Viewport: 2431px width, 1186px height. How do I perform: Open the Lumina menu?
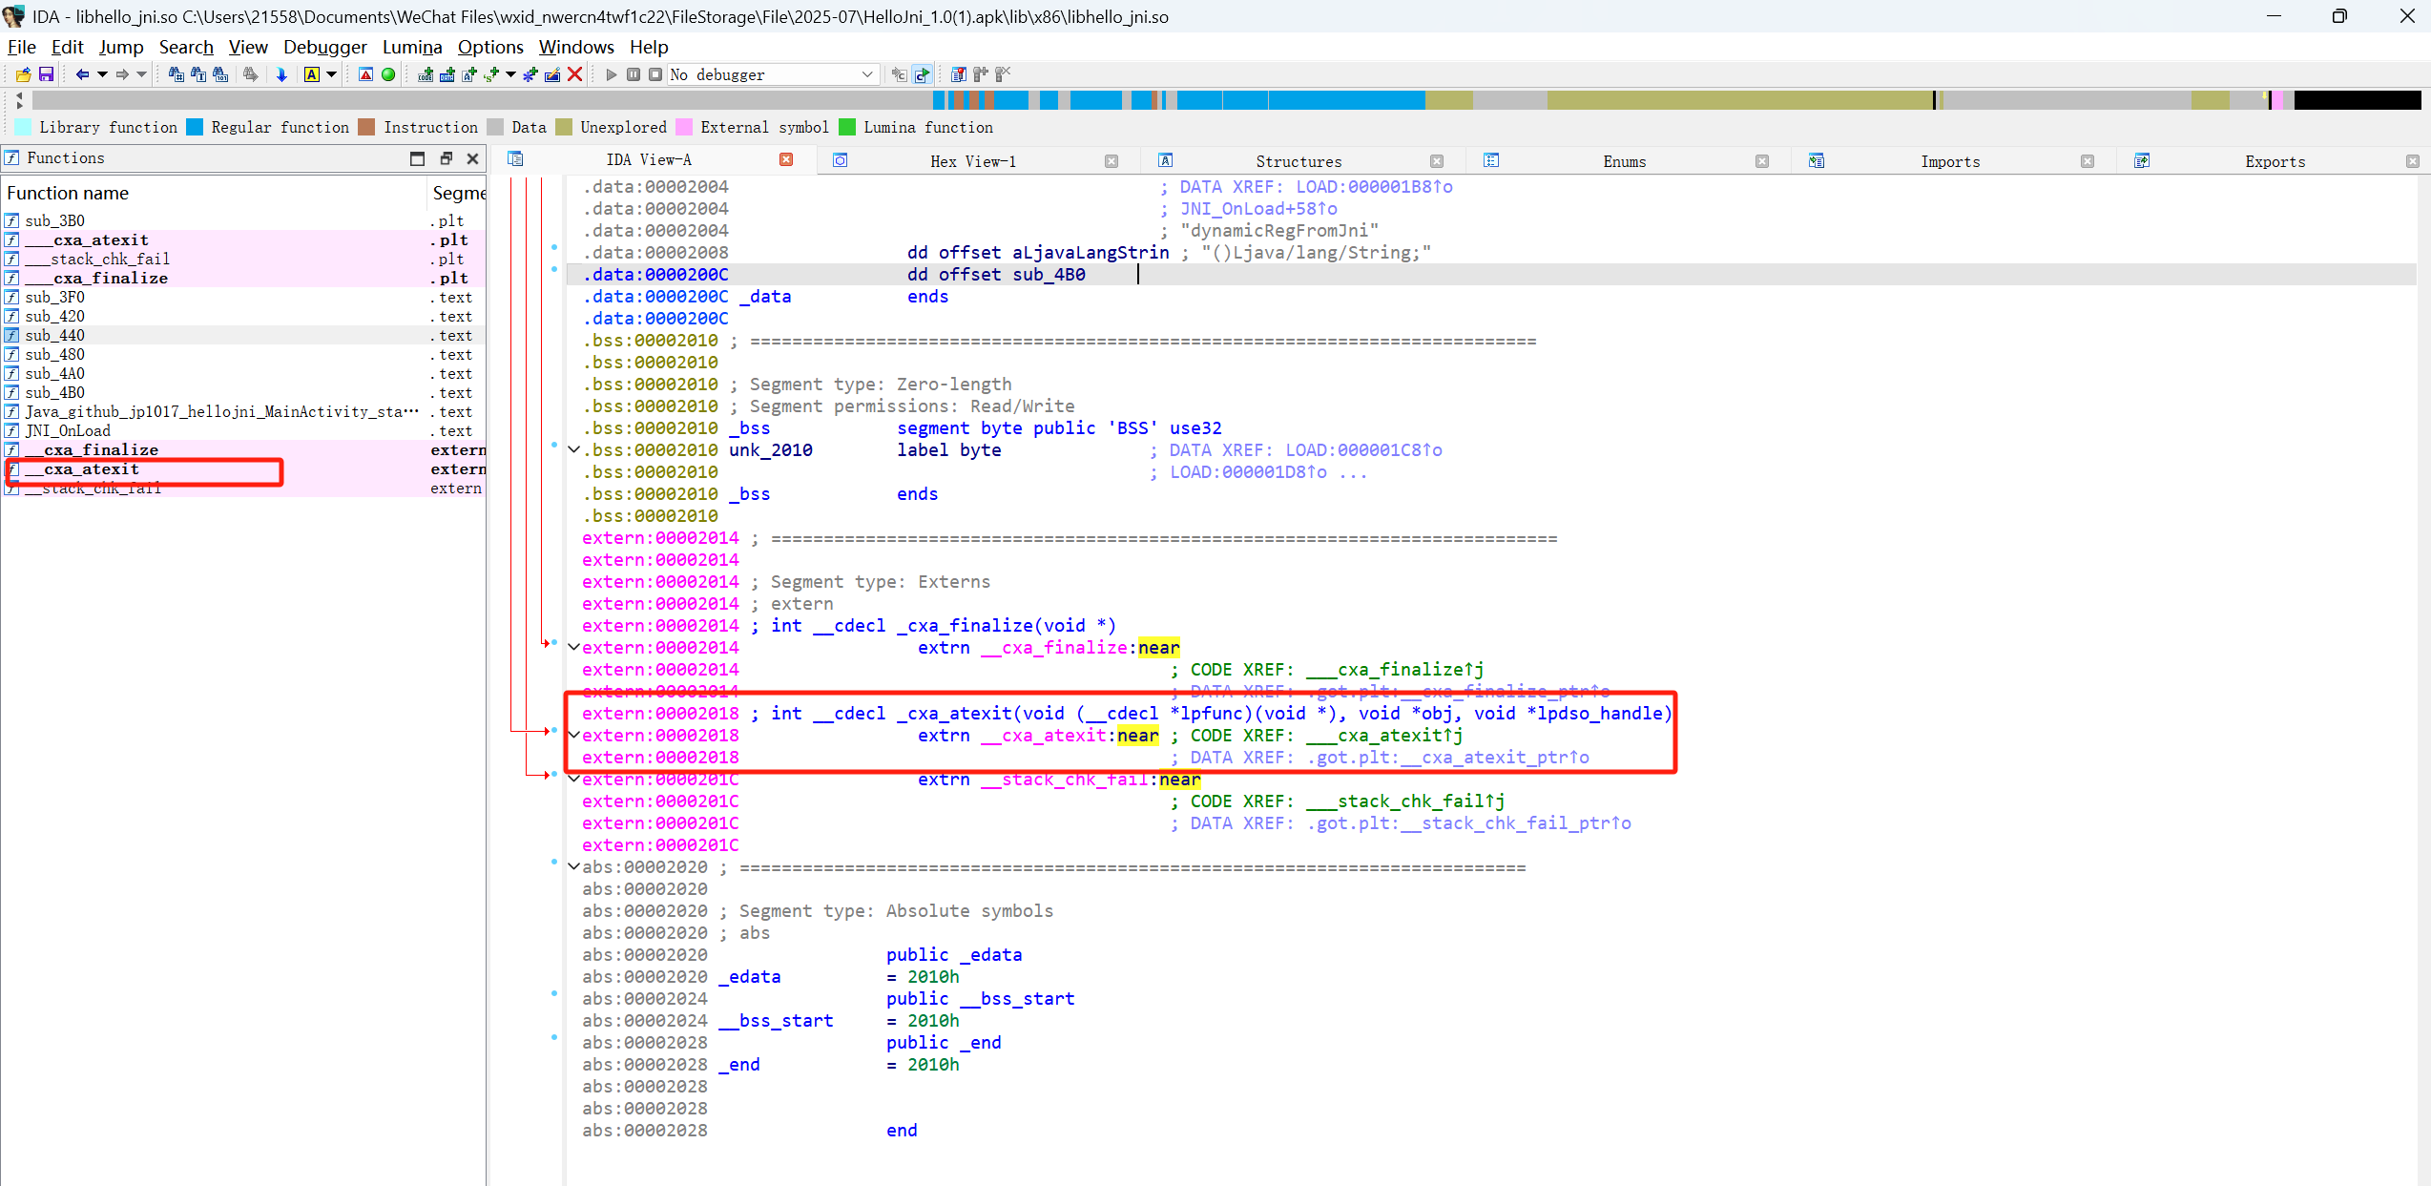pos(411,47)
